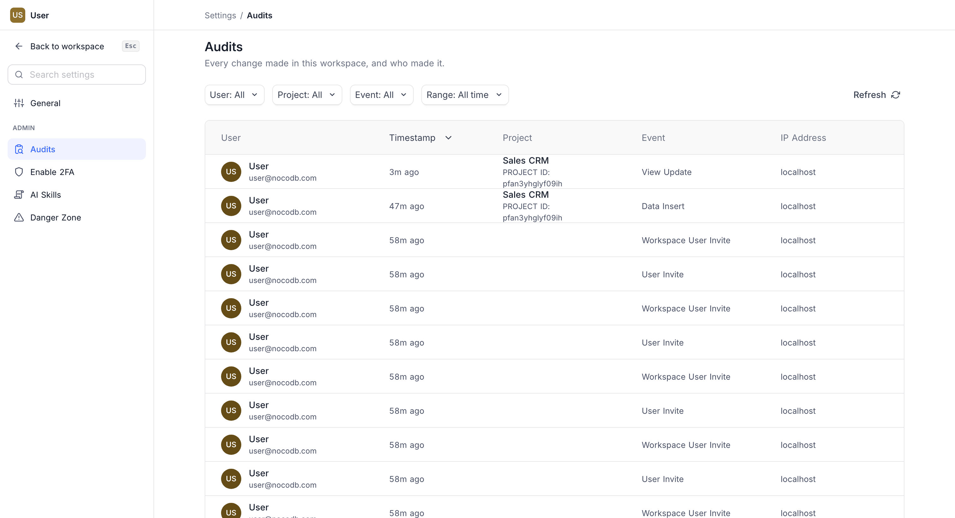Focus the Search settings input field

click(x=77, y=75)
